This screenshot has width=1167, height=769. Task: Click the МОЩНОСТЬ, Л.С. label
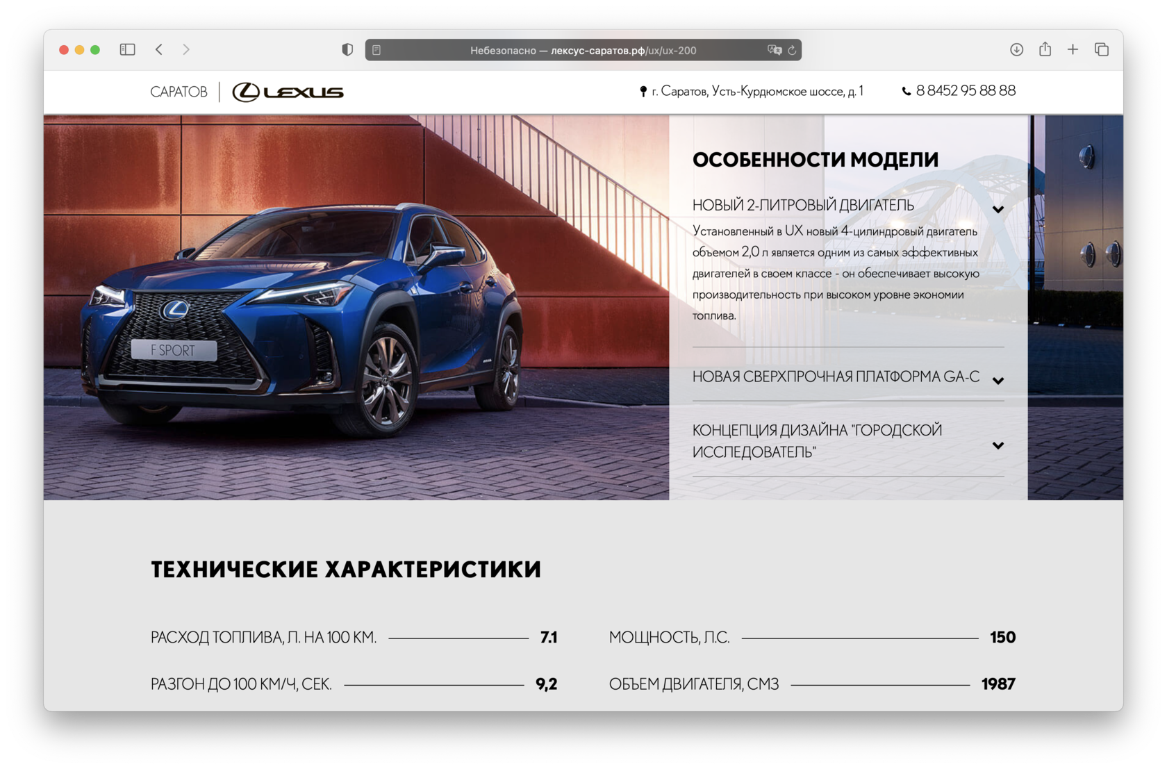[669, 637]
